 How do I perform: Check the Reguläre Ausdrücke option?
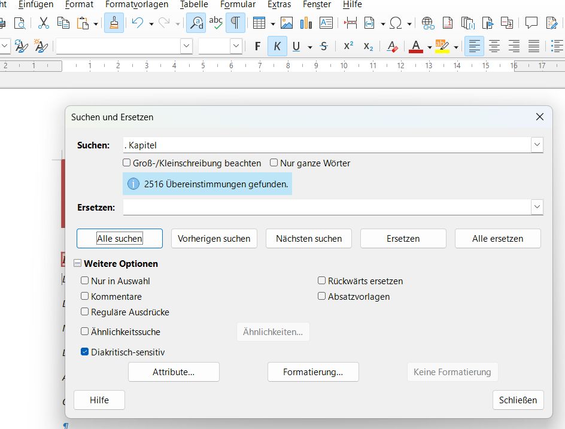85,312
